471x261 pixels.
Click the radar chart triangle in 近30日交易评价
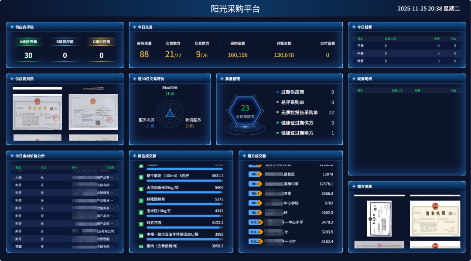tap(170, 113)
